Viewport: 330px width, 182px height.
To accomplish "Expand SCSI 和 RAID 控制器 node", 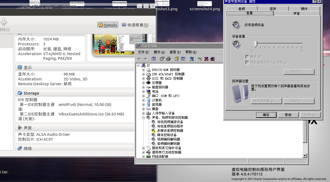I will click(x=143, y=79).
